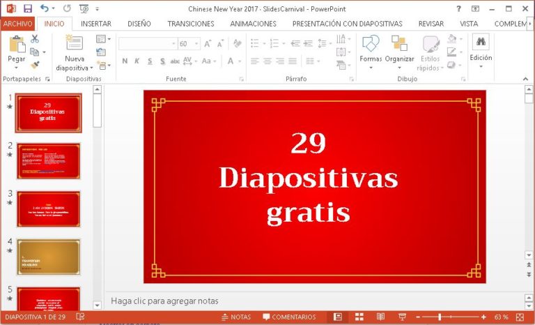Align text left
Viewport: 535px width, 325px height.
(x=255, y=61)
